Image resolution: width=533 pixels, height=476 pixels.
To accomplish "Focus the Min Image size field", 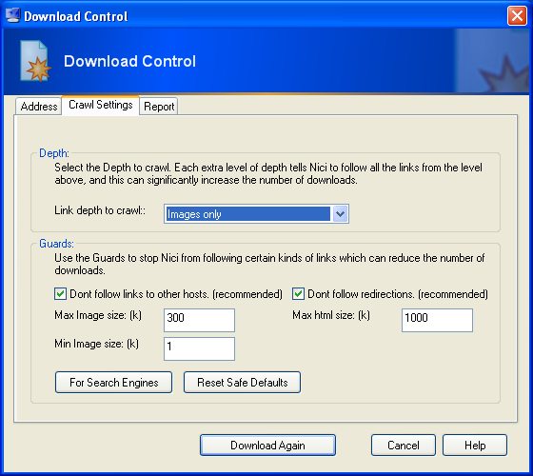I will point(199,348).
